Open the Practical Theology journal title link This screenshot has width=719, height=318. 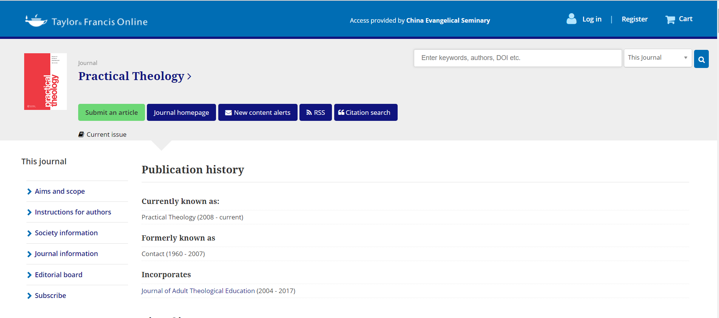point(131,76)
